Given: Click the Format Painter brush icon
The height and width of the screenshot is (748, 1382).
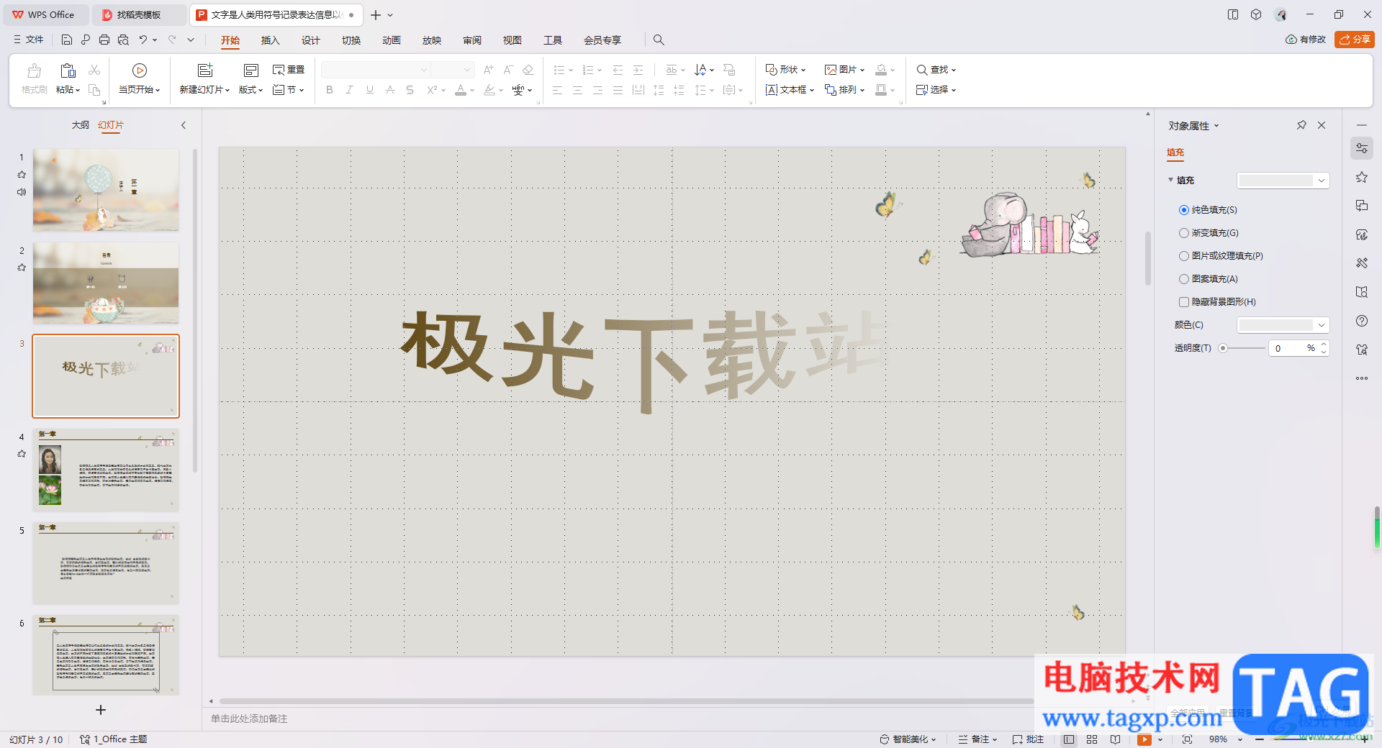Looking at the screenshot, I should pos(34,70).
